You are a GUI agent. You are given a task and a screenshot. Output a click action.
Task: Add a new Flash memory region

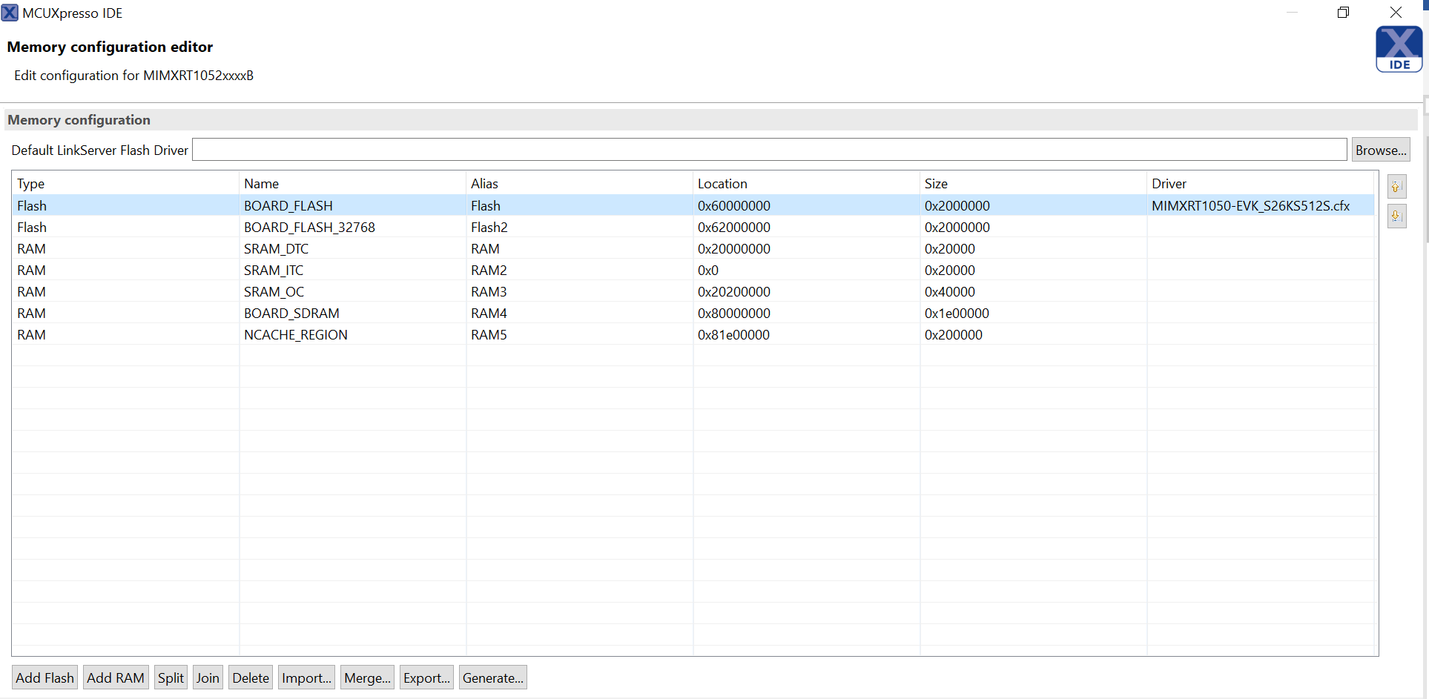[44, 677]
